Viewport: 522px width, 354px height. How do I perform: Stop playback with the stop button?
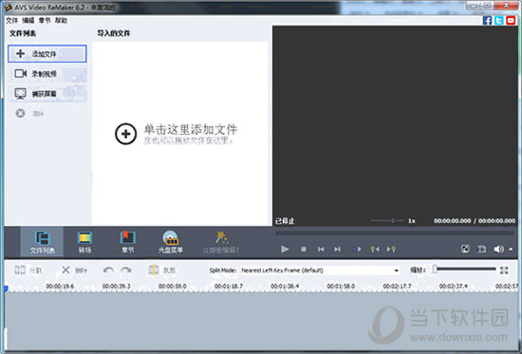[304, 249]
